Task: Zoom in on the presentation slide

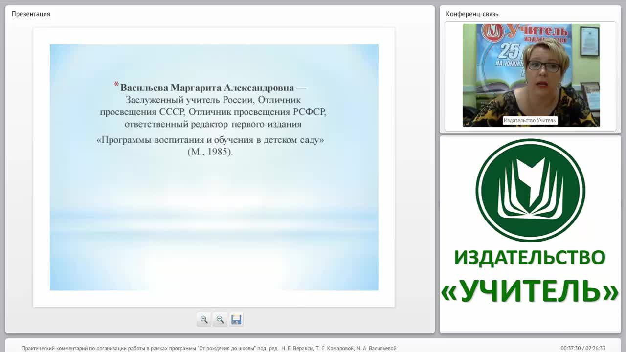Action: 204,319
